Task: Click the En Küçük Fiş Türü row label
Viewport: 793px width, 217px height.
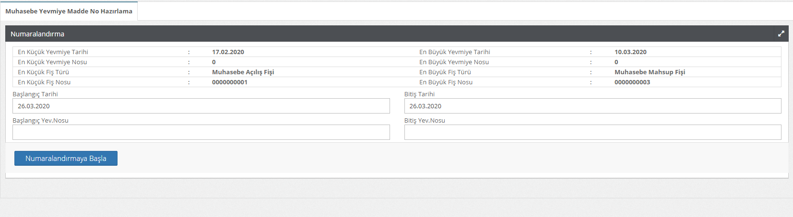Action: [43, 72]
